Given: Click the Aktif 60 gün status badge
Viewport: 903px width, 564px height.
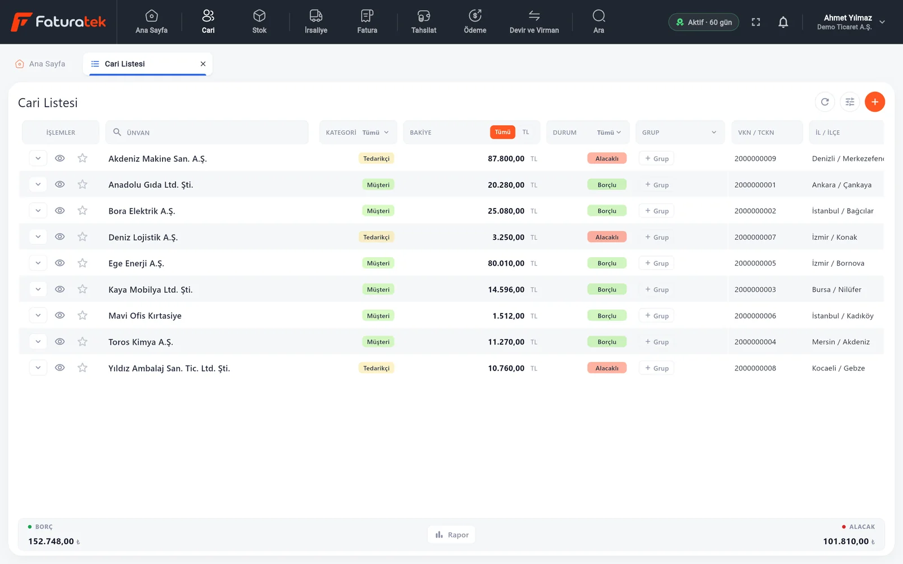Looking at the screenshot, I should (x=704, y=22).
